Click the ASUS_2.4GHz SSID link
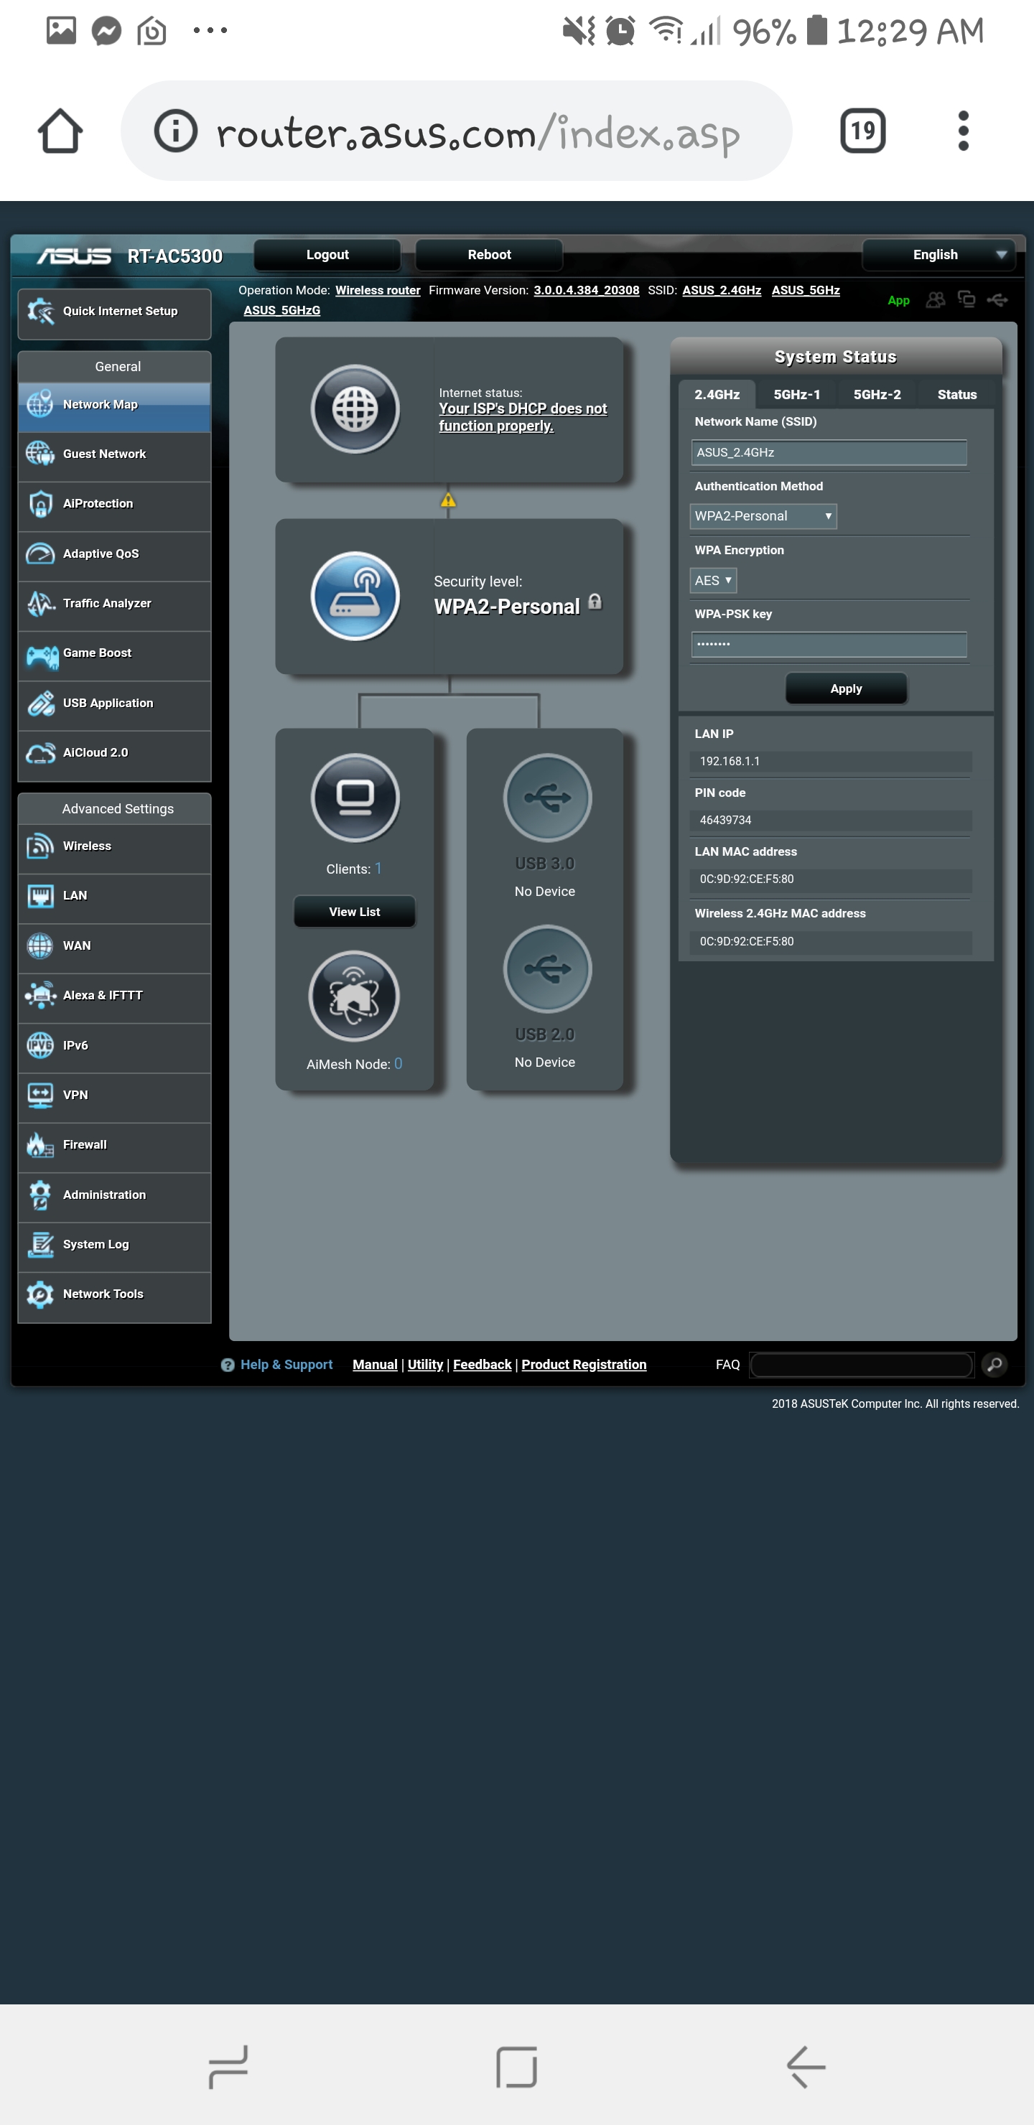This screenshot has width=1034, height=2125. pyautogui.click(x=722, y=290)
